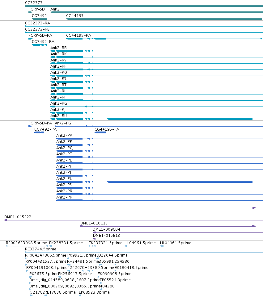Click the Ank2-PJ protein label

point(64,173)
